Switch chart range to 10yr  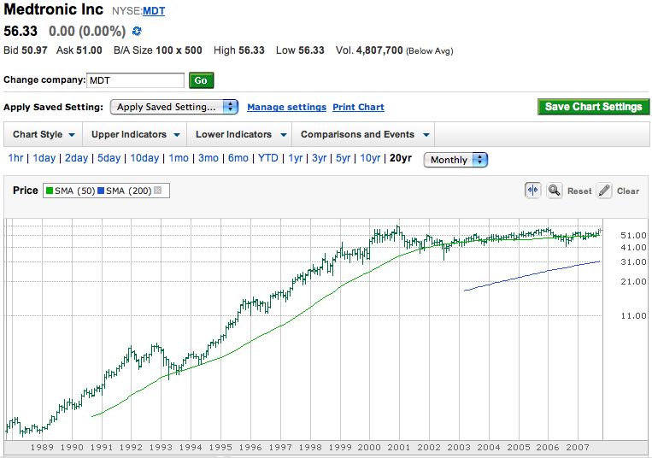[369, 159]
